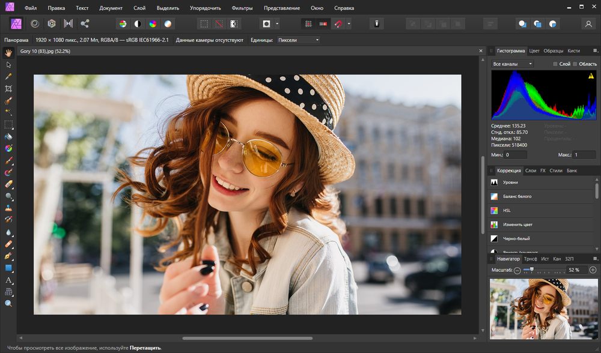Add an Уровни adjustment
The width and height of the screenshot is (601, 353).
510,182
